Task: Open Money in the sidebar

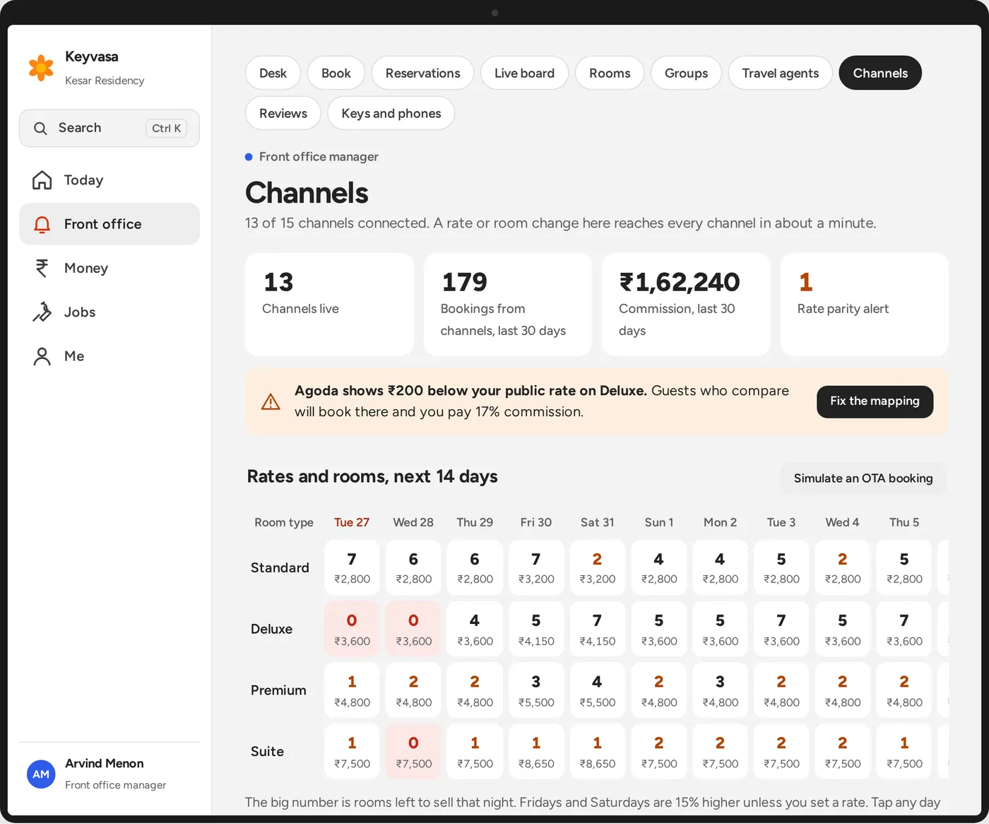Action: point(109,268)
